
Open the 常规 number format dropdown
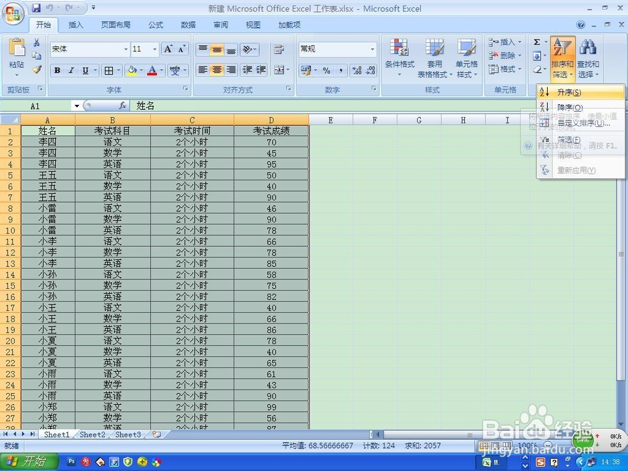[x=372, y=49]
